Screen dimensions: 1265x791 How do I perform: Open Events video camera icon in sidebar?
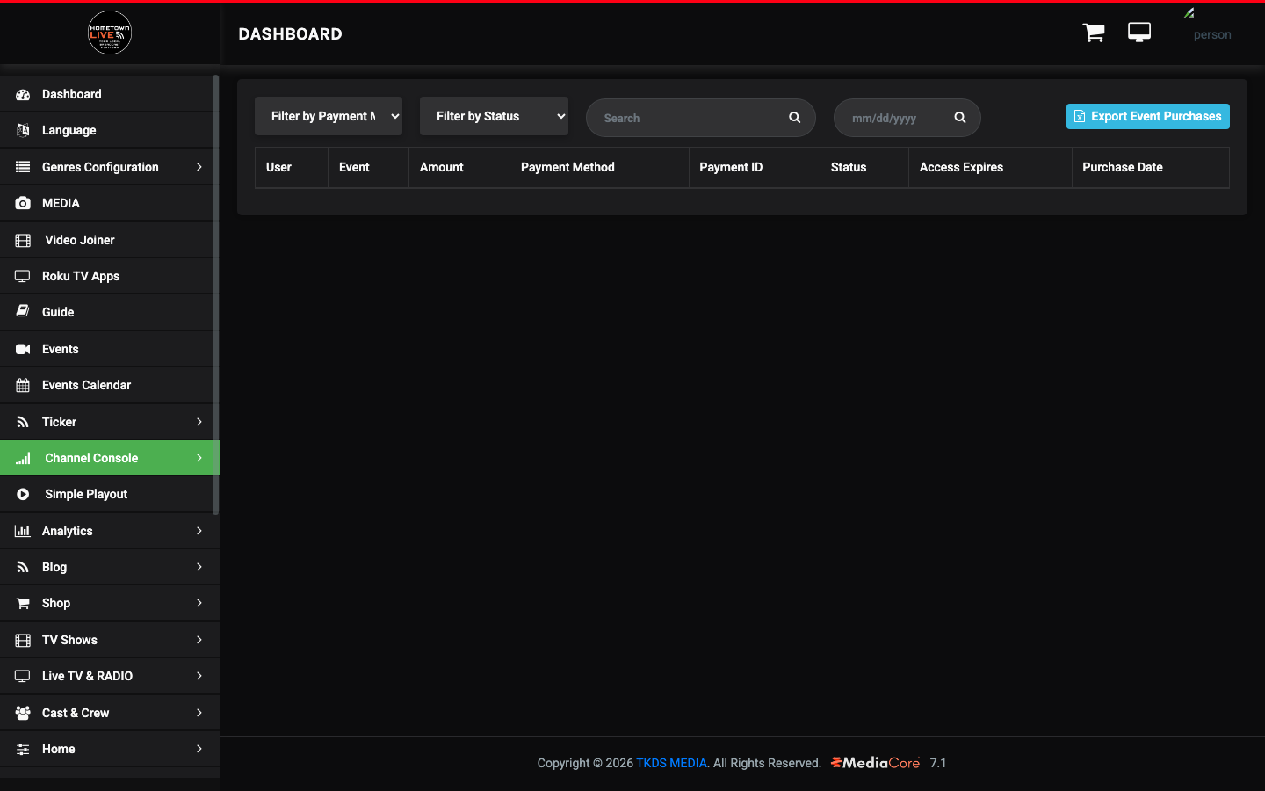(23, 349)
